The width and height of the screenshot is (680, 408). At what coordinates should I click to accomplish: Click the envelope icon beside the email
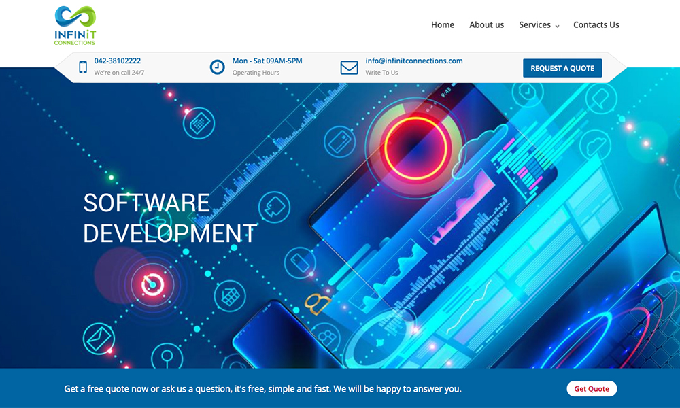(x=349, y=67)
